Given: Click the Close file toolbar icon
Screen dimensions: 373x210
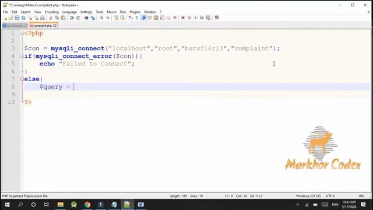Looking at the screenshot, I should pos(30,18).
